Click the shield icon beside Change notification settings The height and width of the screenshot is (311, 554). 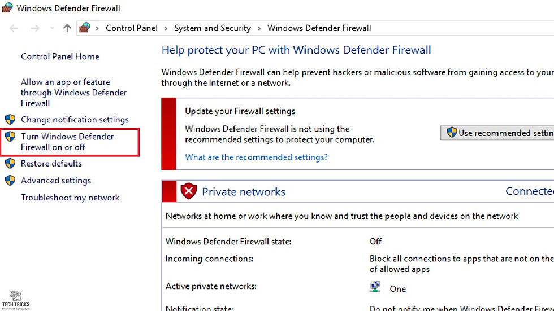click(x=10, y=120)
